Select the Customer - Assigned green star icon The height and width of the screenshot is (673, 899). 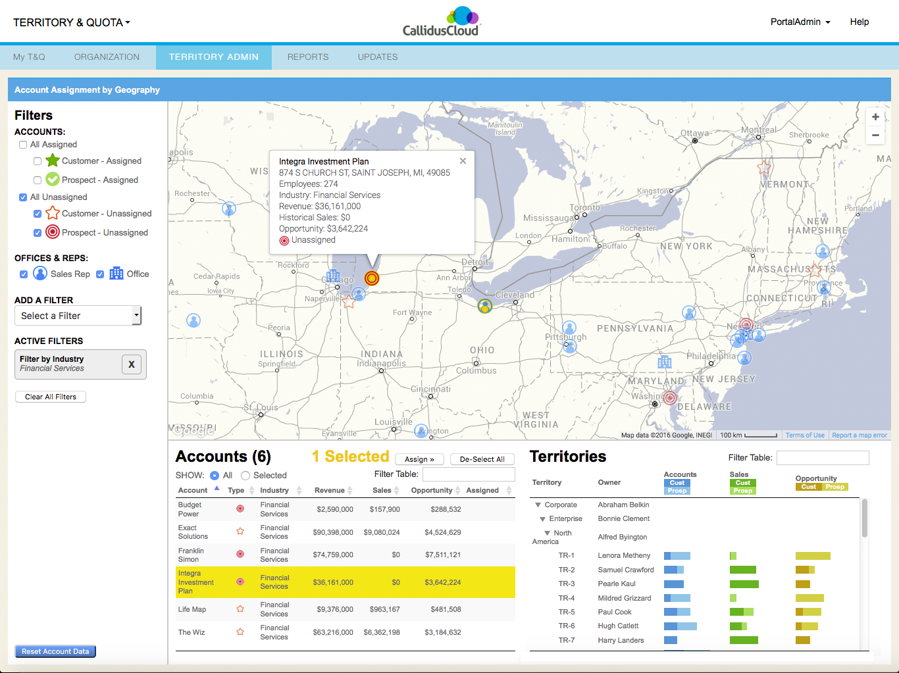(x=53, y=161)
